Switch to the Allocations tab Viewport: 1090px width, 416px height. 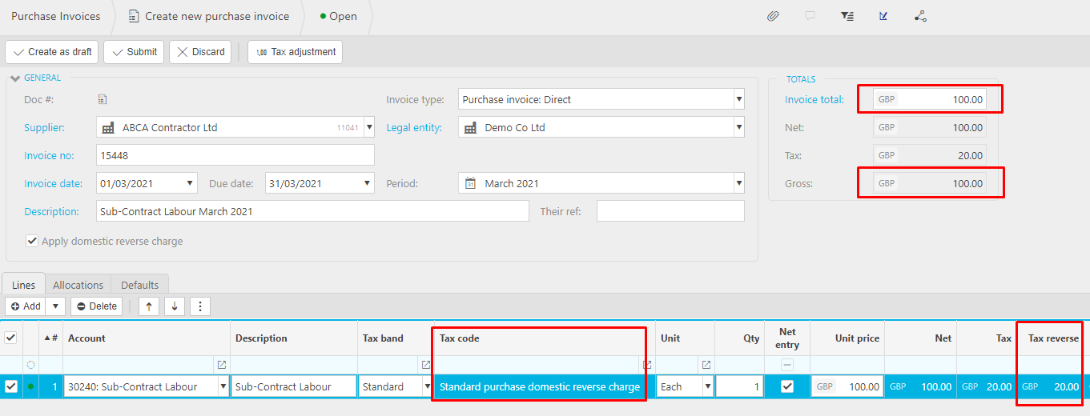tap(78, 285)
